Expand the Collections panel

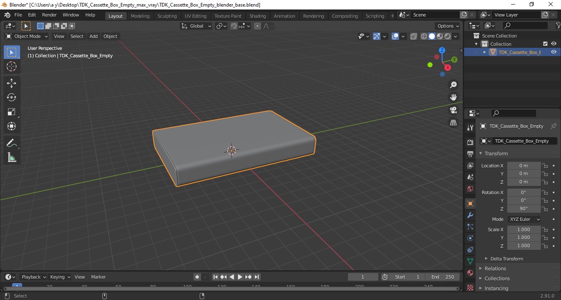tap(497, 279)
